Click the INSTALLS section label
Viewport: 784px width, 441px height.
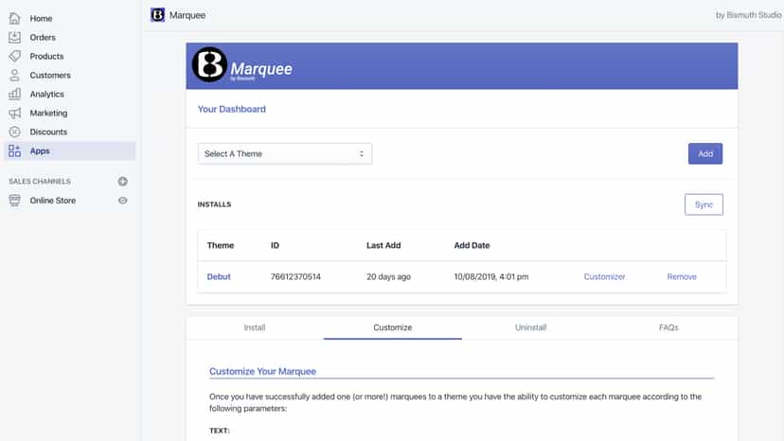point(214,204)
